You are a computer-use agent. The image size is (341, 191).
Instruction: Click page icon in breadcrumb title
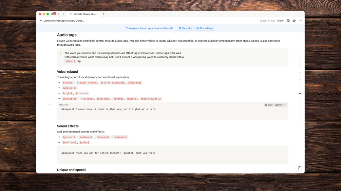pyautogui.click(x=41, y=21)
